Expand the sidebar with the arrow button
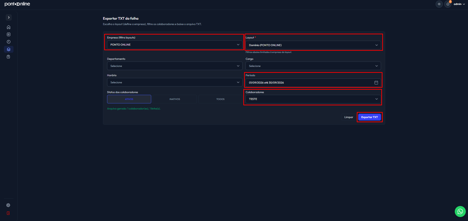Viewport: 468px width, 221px height. [9, 18]
